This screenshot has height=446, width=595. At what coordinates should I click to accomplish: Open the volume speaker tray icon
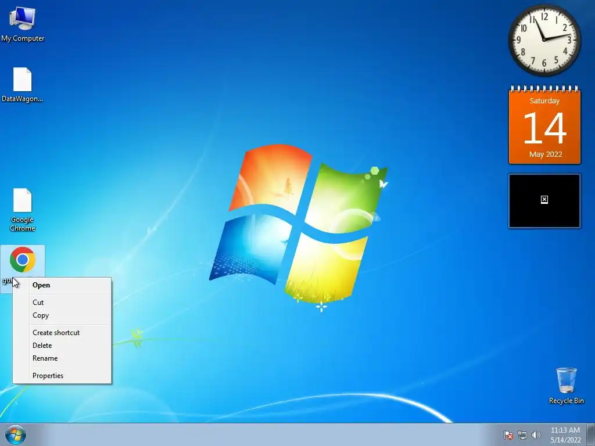tap(536, 435)
